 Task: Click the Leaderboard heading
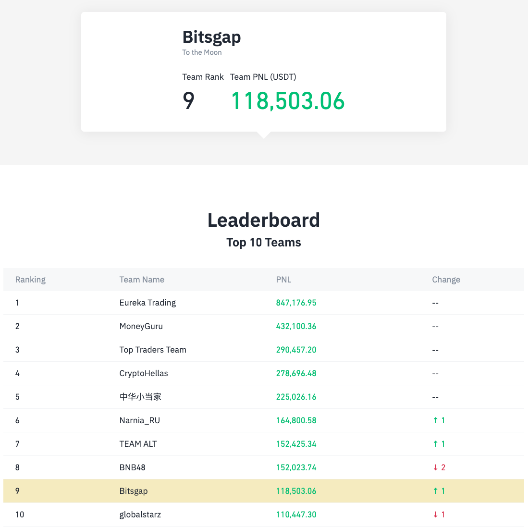(x=264, y=220)
